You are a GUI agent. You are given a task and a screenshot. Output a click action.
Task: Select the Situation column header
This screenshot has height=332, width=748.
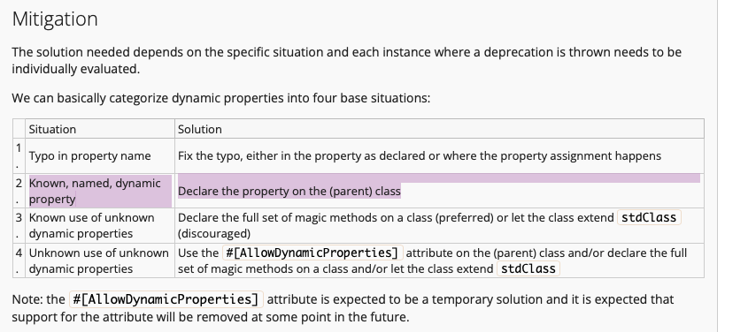pyautogui.click(x=52, y=130)
